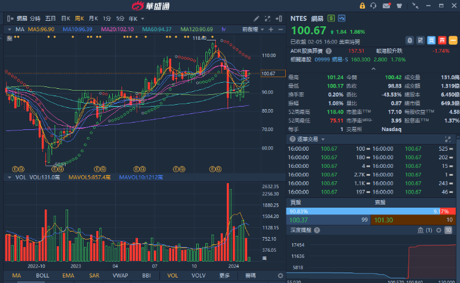Click the sell (賣) red icon
The width and height of the screenshot is (460, 283).
pos(442,40)
